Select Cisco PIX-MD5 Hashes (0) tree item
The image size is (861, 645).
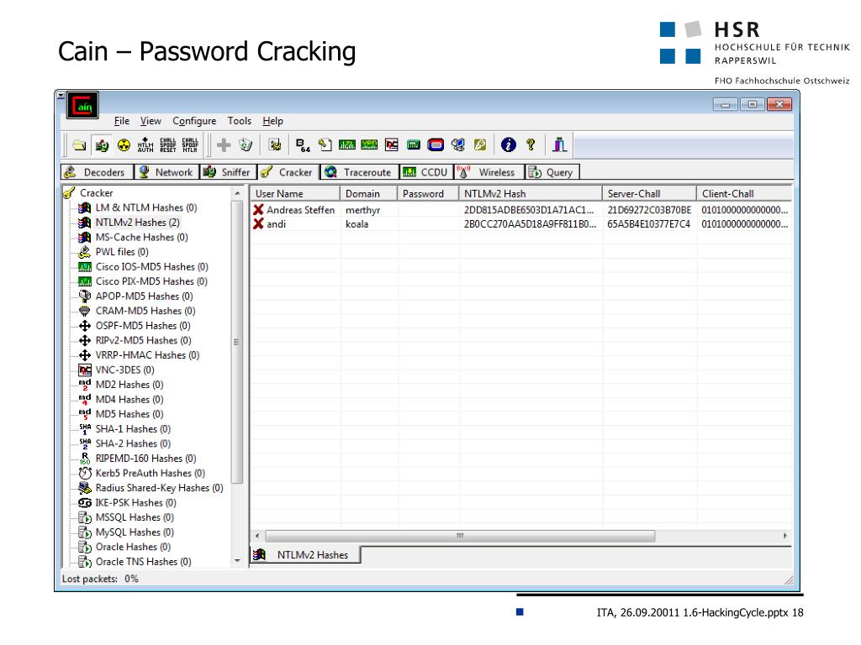[151, 282]
